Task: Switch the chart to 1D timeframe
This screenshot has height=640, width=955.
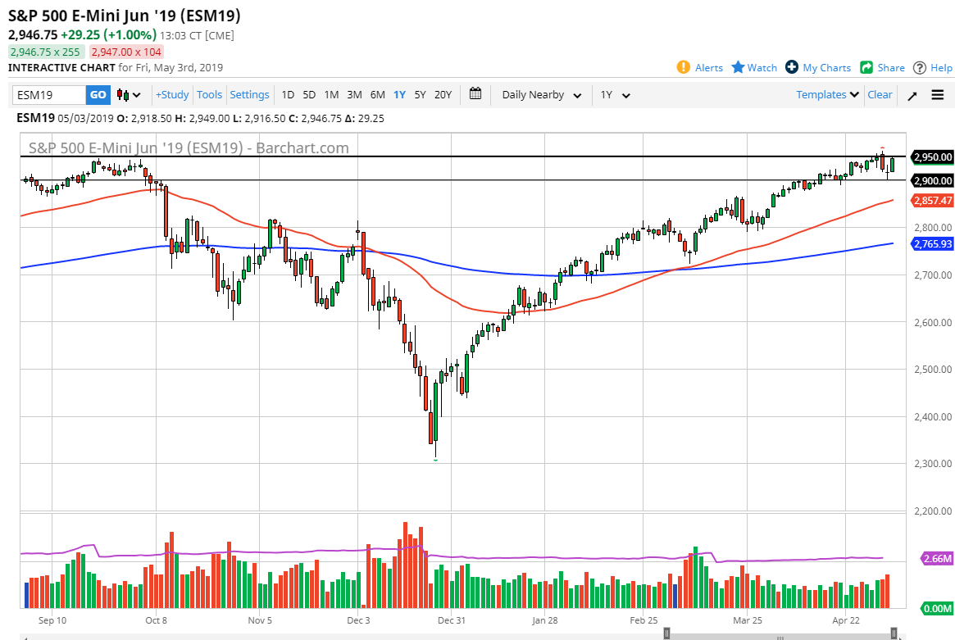Action: pos(288,95)
